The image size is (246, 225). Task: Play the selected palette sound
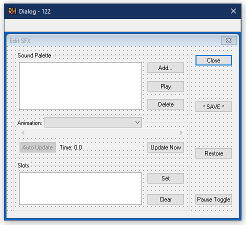[x=165, y=86]
